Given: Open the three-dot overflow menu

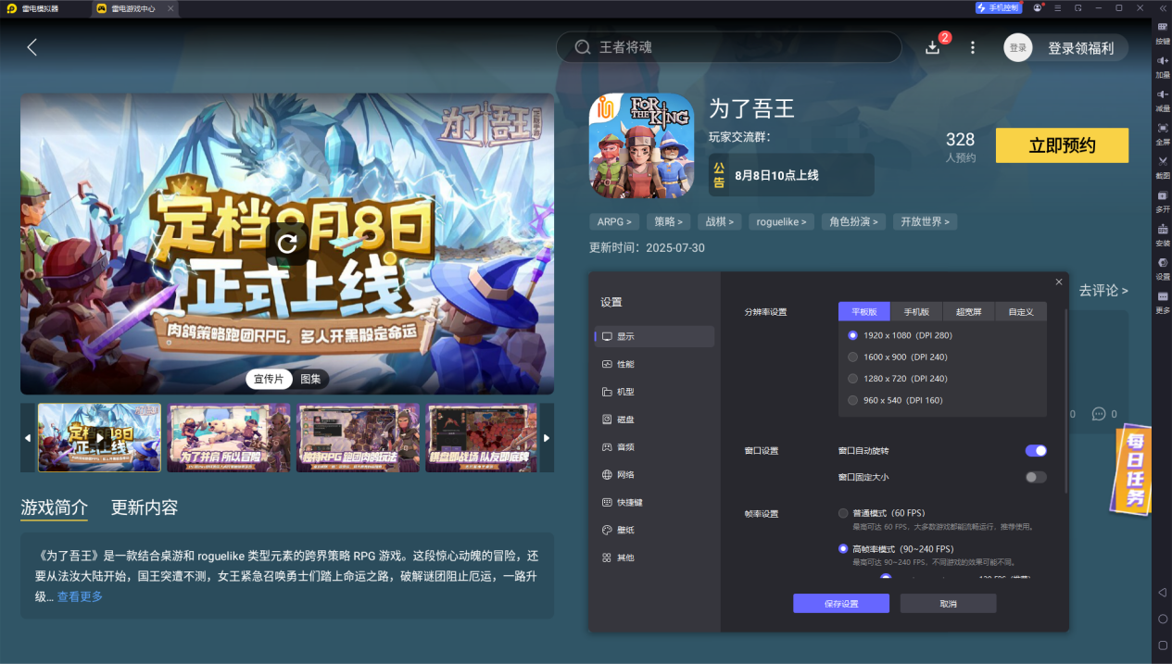Looking at the screenshot, I should [x=972, y=47].
